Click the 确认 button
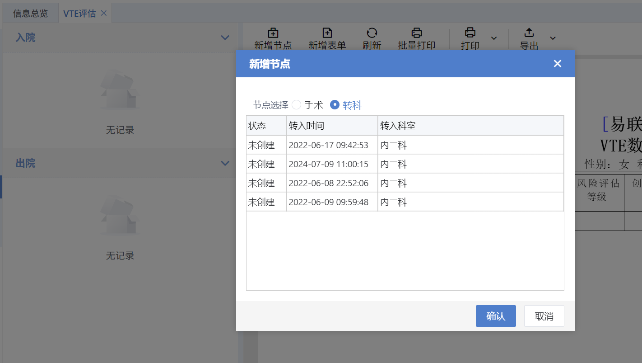Viewport: 642px width, 363px height. point(495,316)
